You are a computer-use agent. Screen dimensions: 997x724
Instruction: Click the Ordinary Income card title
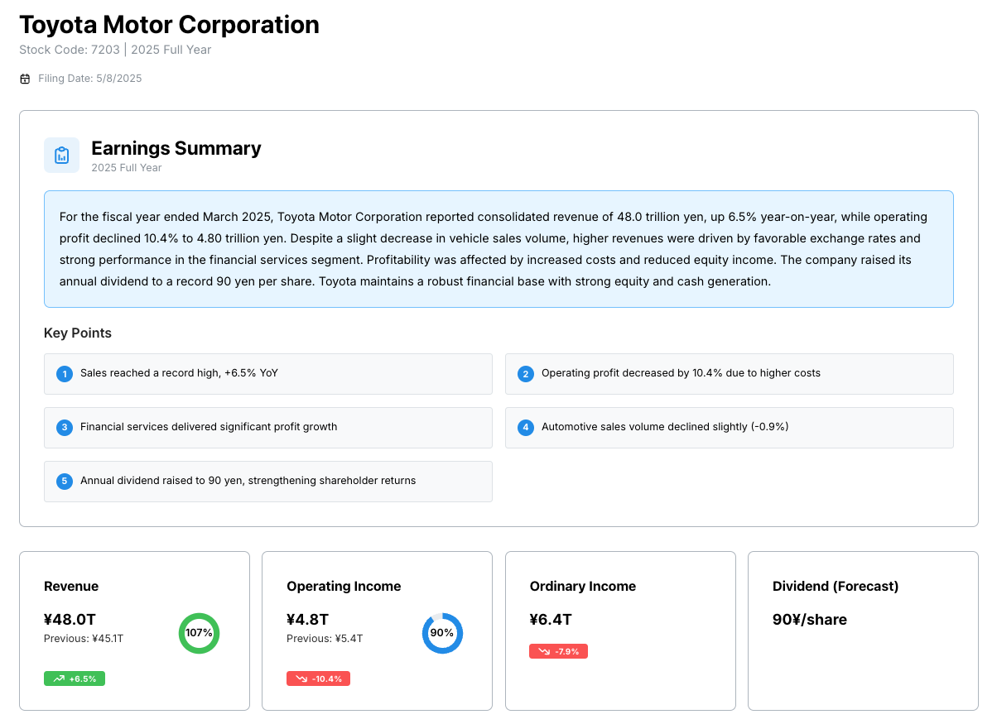point(583,587)
